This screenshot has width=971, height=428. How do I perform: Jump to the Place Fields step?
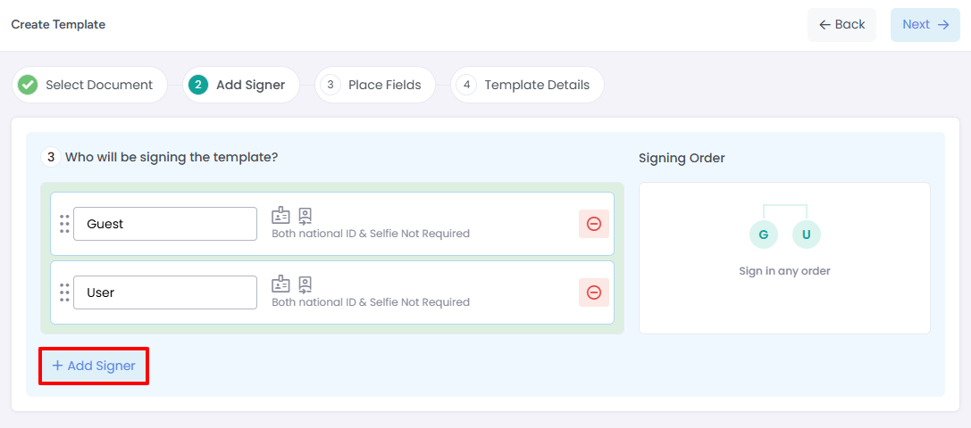click(374, 85)
